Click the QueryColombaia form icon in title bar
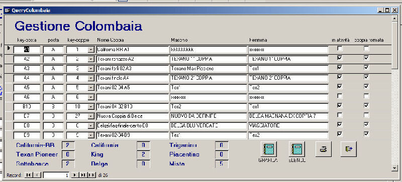The image size is (402, 182). point(8,11)
